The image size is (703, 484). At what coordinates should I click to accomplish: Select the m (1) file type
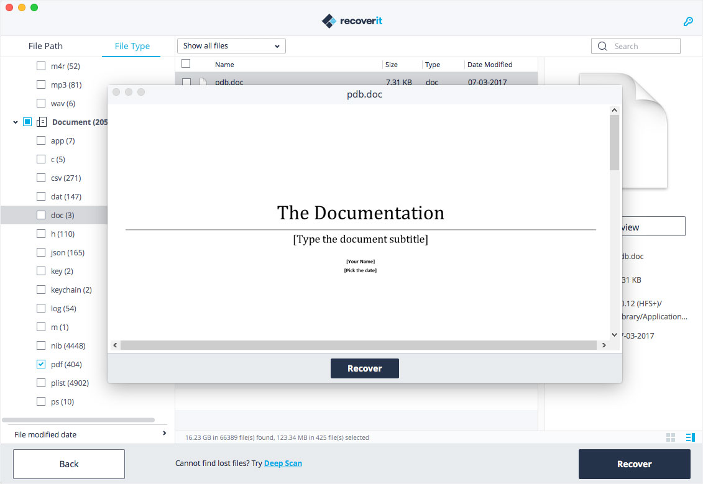coord(60,327)
